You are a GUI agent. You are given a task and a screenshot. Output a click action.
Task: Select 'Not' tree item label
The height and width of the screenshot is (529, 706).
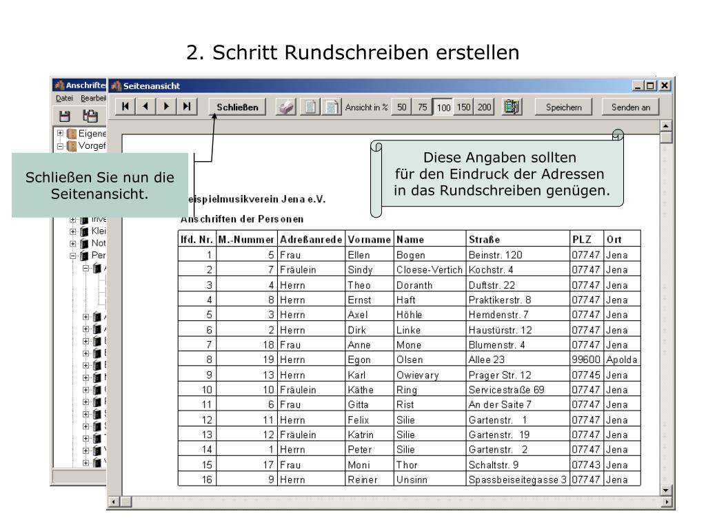click(x=99, y=243)
